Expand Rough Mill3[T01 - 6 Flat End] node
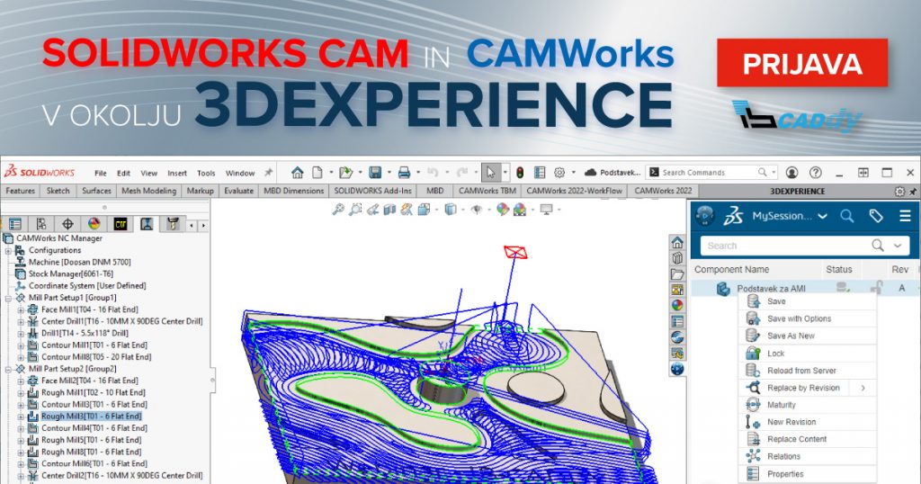The height and width of the screenshot is (484, 921). [x=21, y=417]
